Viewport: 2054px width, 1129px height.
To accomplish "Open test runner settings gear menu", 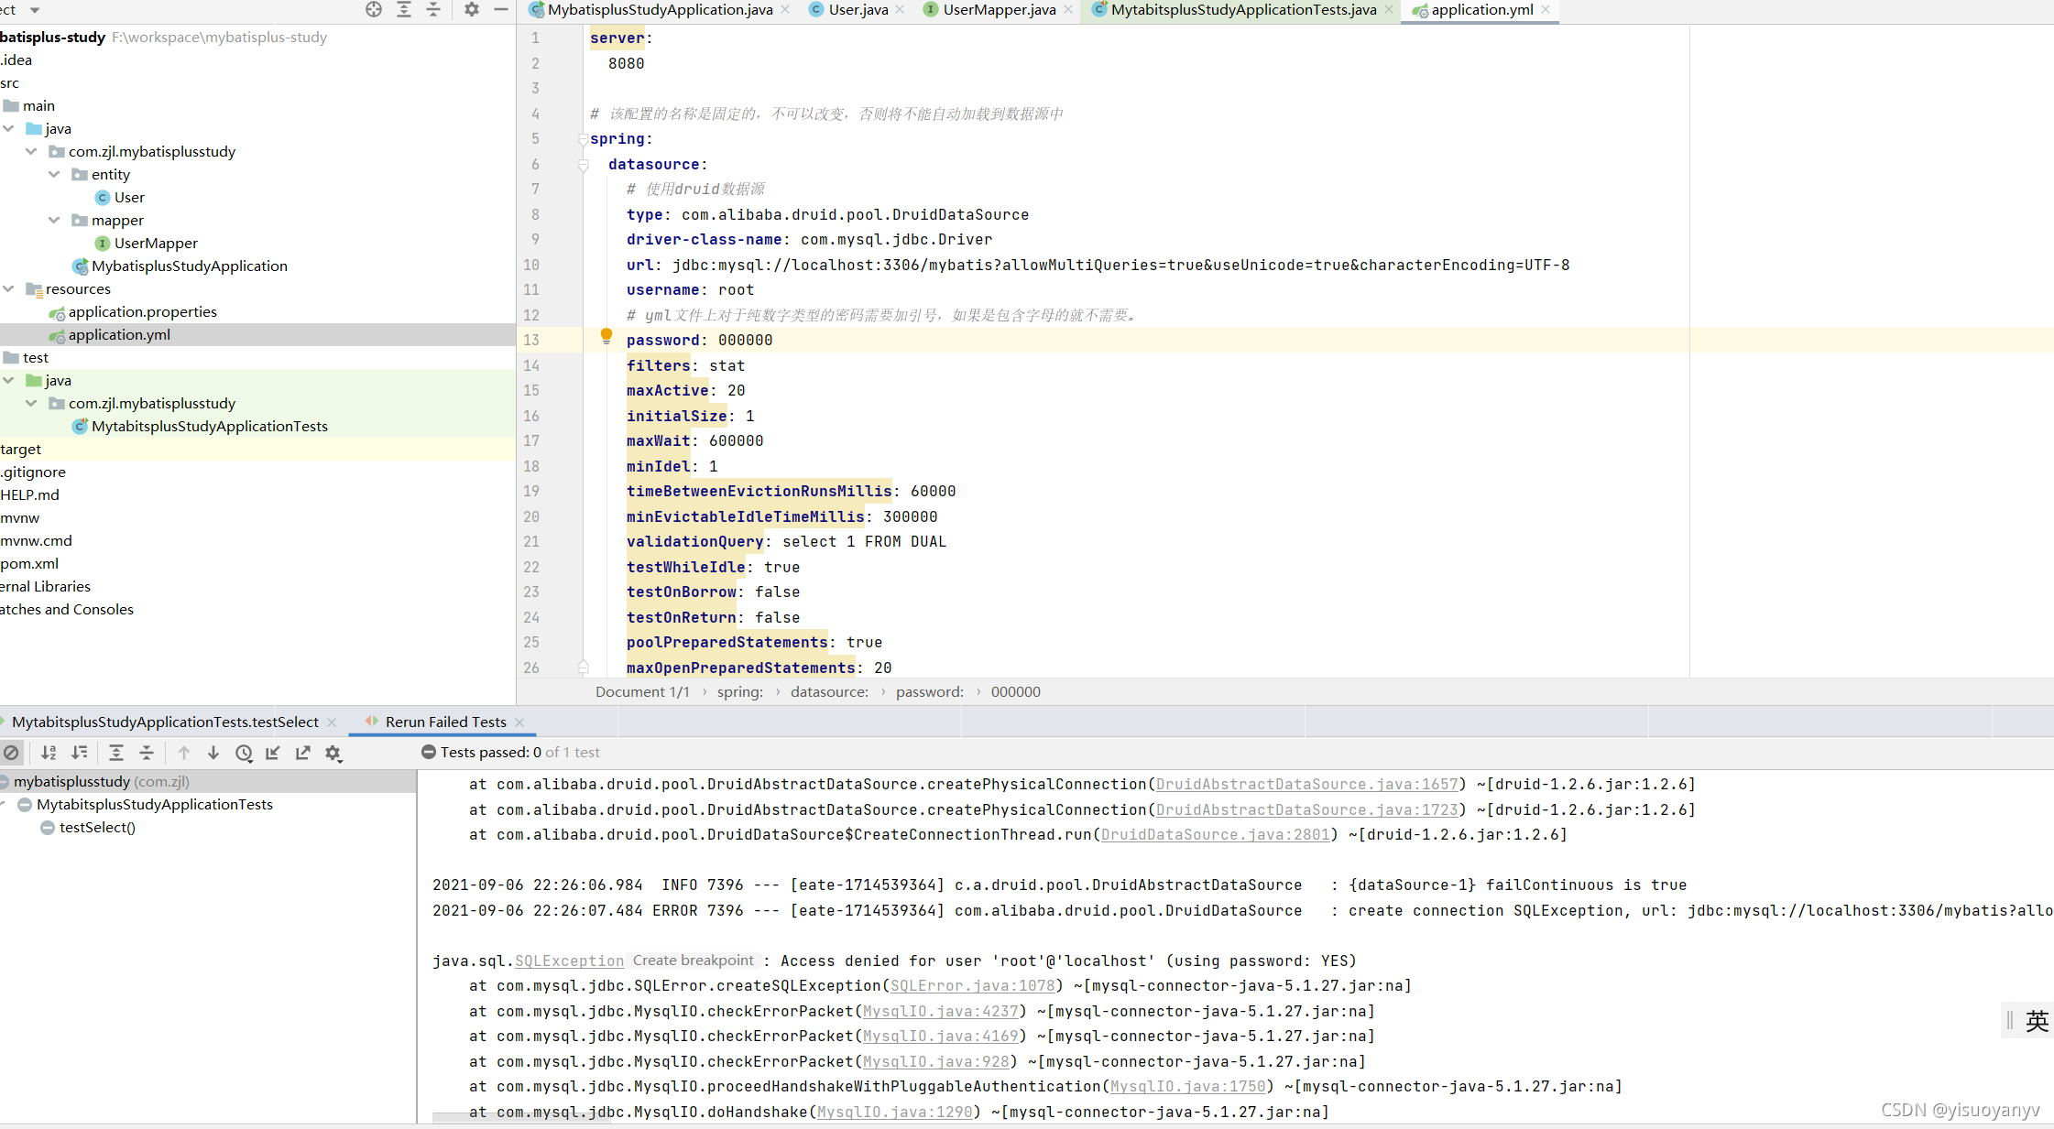I will pos(333,754).
